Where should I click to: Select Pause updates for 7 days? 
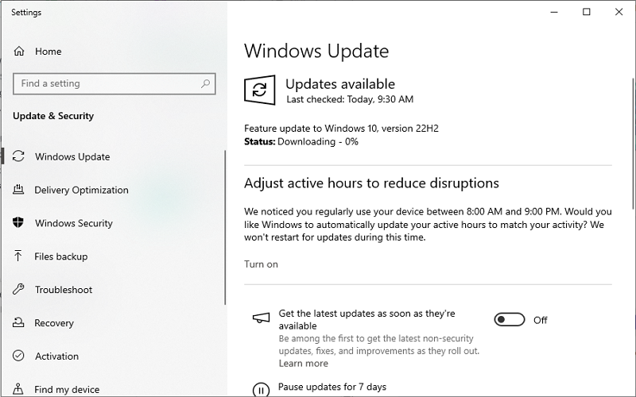tap(332, 387)
